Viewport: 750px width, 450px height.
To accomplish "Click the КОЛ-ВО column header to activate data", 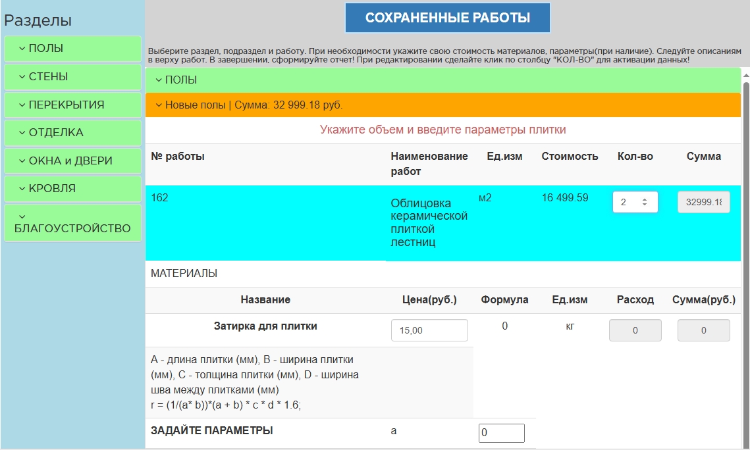I will [635, 157].
